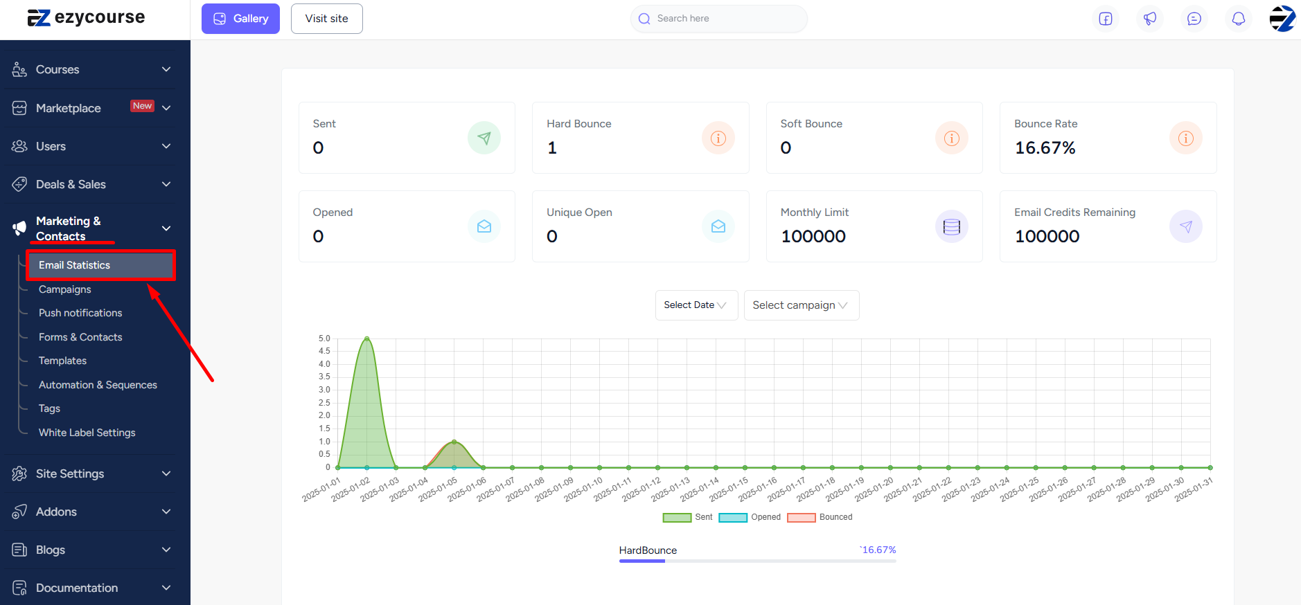The height and width of the screenshot is (605, 1301).
Task: Click the Blogs sidebar icon
Action: (19, 550)
